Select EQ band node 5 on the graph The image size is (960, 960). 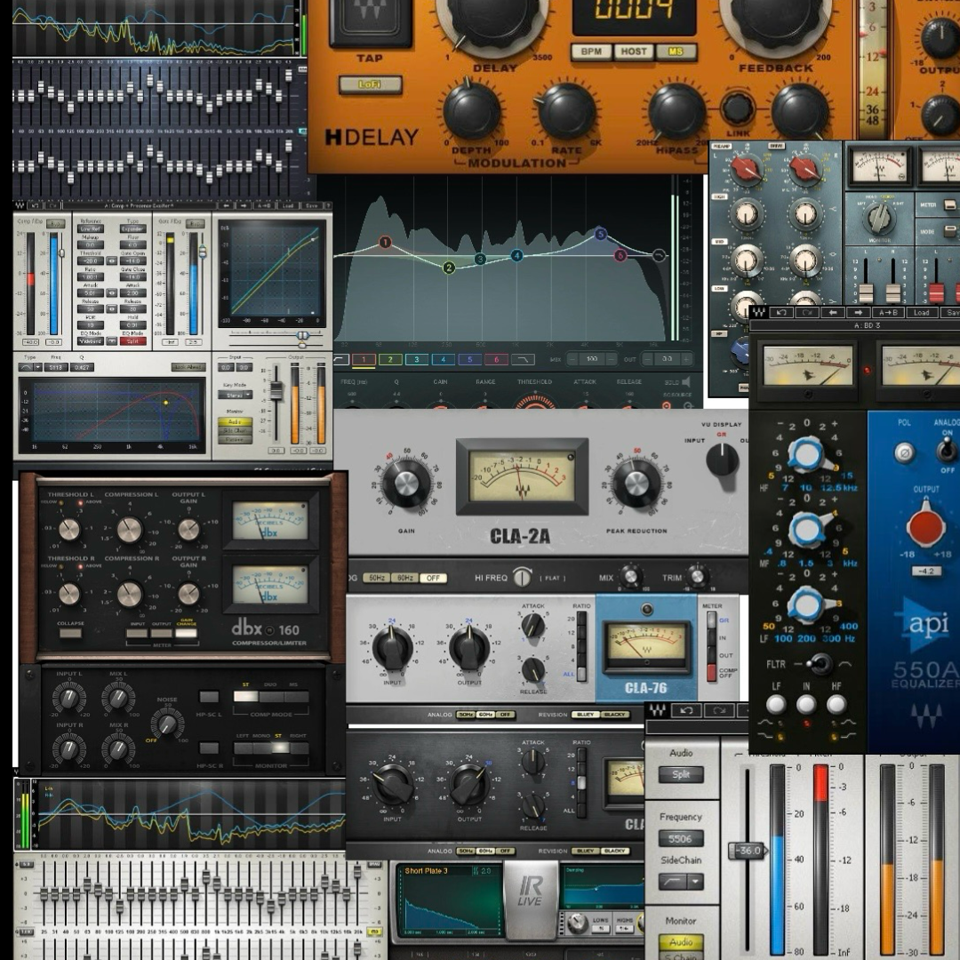tap(601, 234)
